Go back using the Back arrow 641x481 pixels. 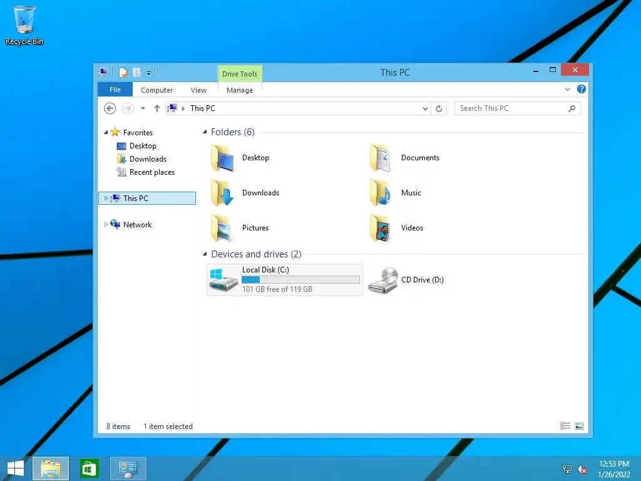[x=110, y=108]
